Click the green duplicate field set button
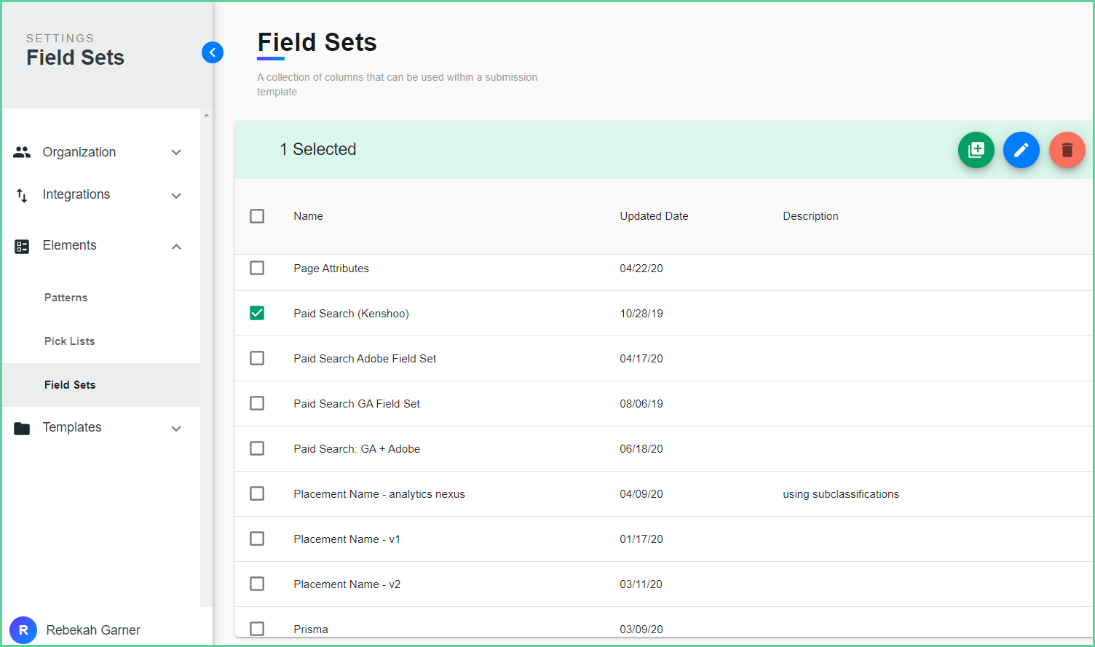 [976, 150]
